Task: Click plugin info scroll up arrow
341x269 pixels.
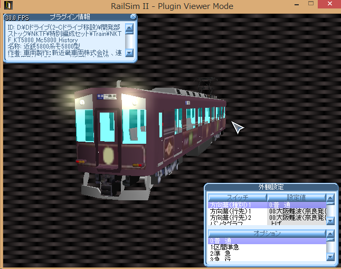Action: [129, 28]
